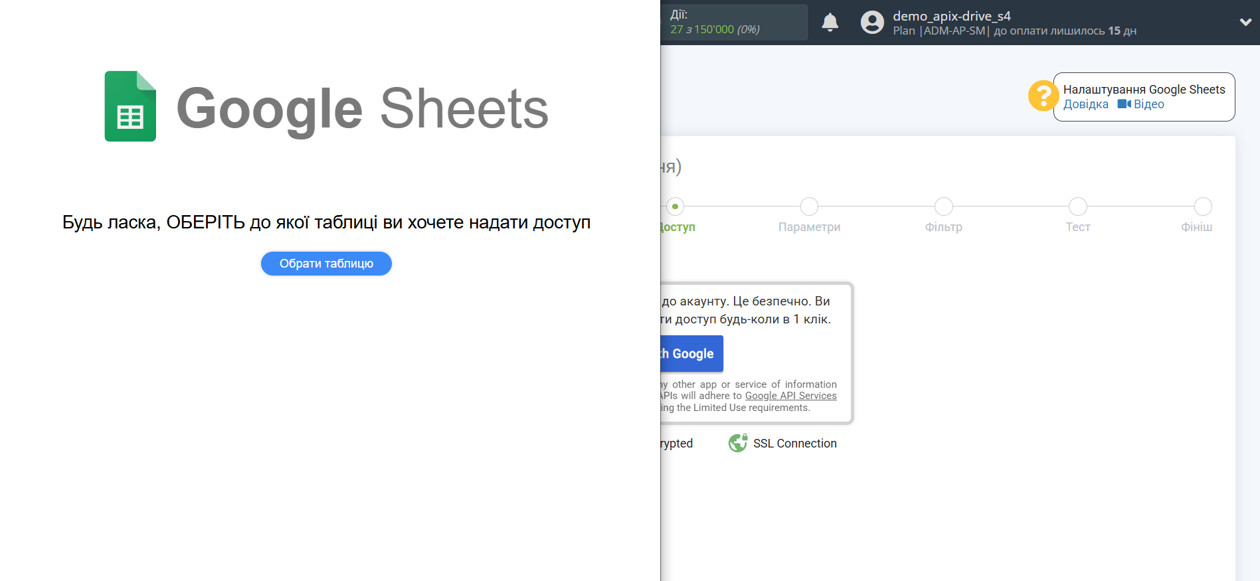
Task: Open the 'Відео' link
Action: [1148, 104]
